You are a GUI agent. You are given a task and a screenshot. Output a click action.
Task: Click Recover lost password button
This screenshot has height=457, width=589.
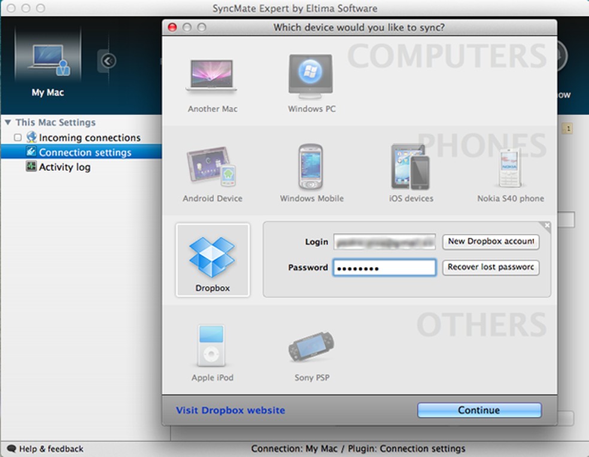(491, 267)
